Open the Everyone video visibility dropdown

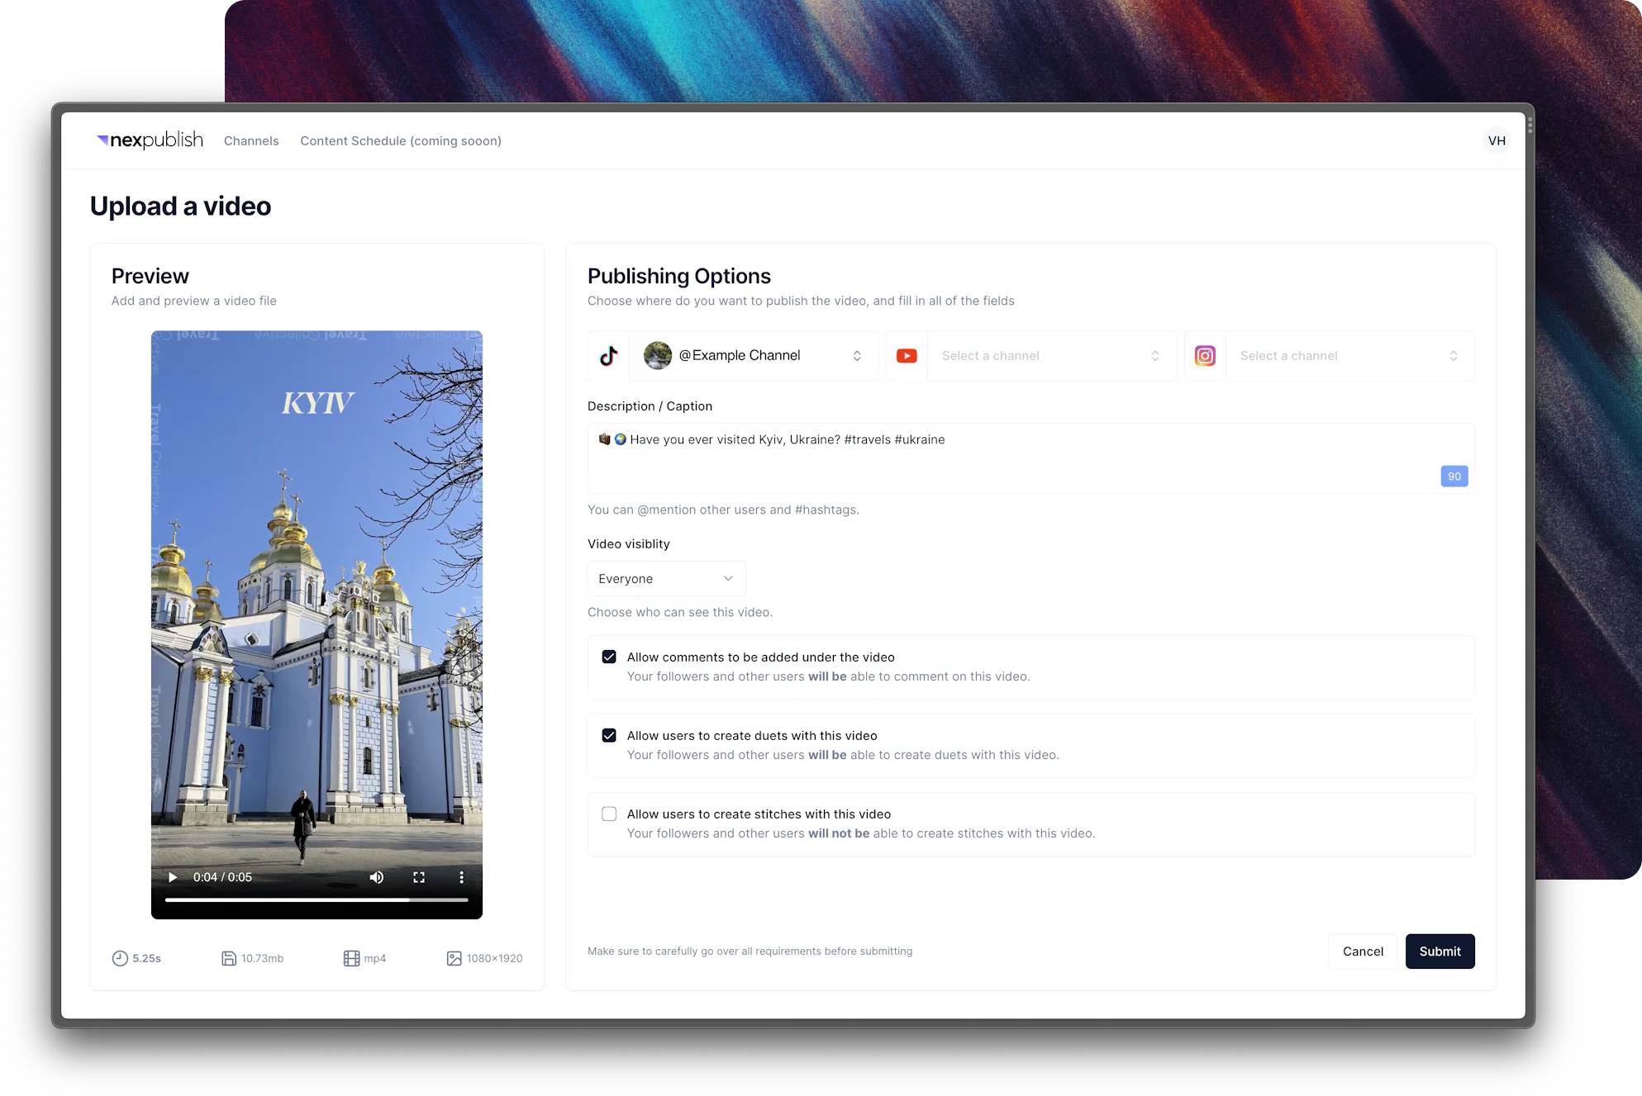pyautogui.click(x=666, y=579)
